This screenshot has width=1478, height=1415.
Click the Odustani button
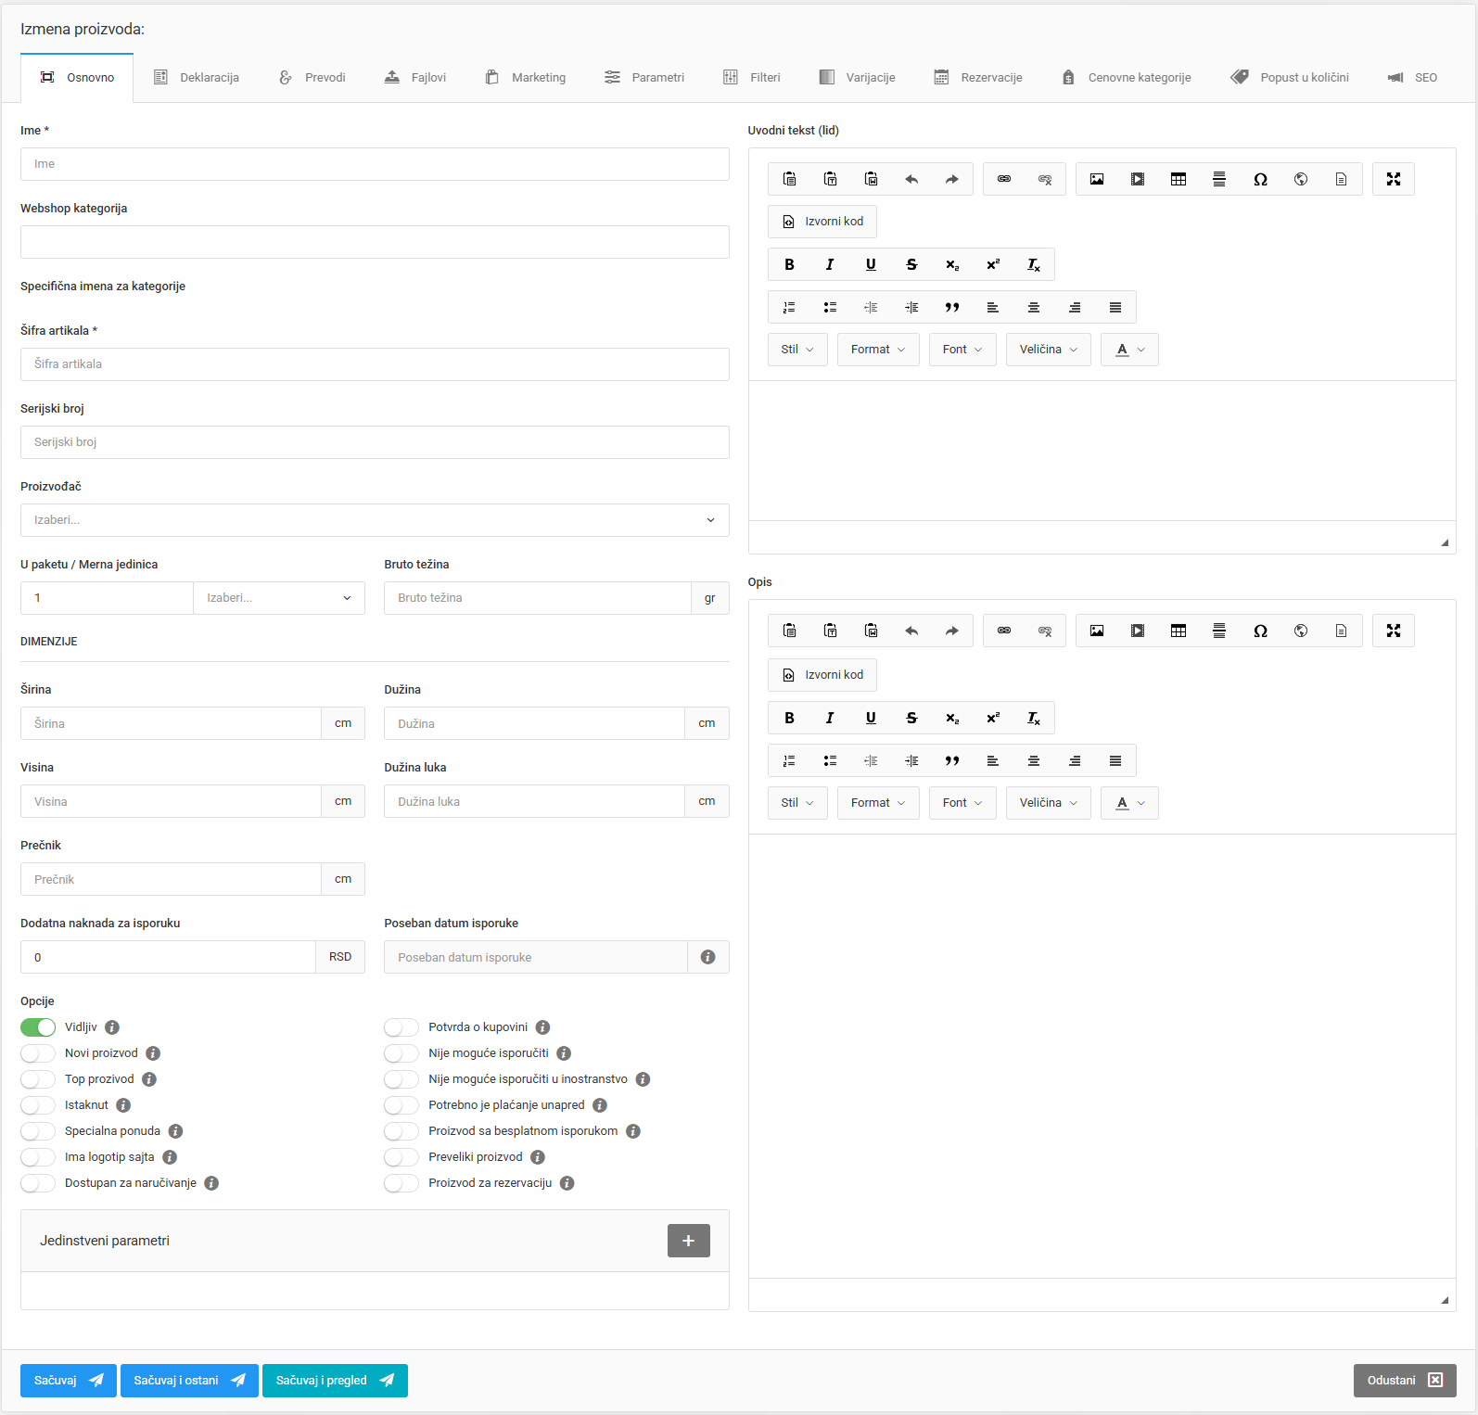tap(1405, 1381)
